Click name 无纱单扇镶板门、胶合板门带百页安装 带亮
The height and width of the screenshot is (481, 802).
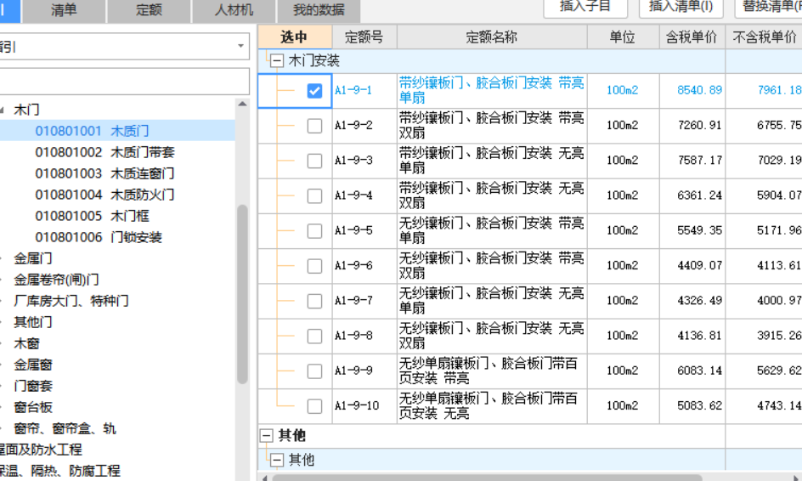(x=489, y=371)
